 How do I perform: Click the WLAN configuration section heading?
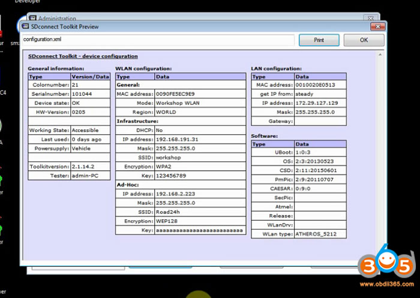[143, 68]
